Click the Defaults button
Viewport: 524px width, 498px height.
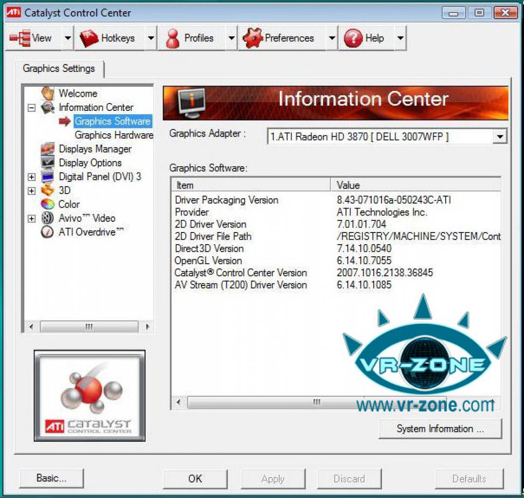pyautogui.click(x=469, y=479)
